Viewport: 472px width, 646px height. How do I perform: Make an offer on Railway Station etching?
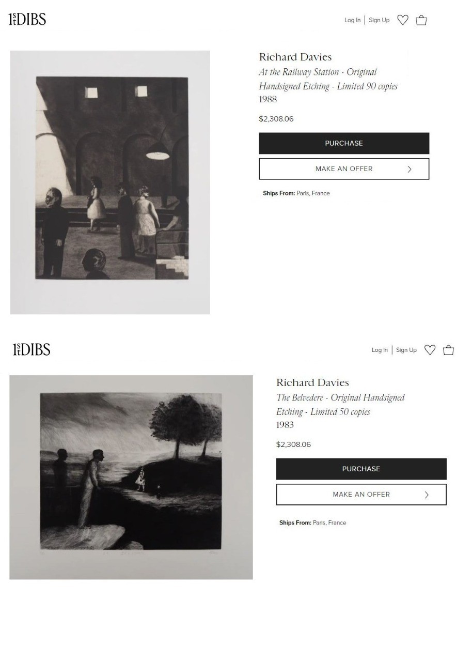click(x=344, y=169)
